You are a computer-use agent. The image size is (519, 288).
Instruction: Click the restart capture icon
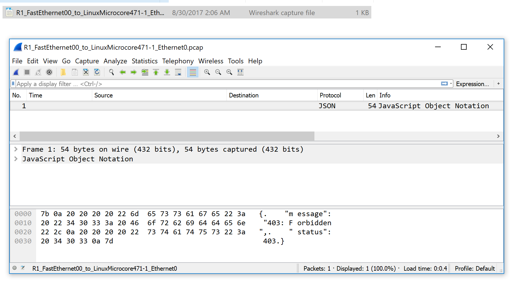coord(38,72)
